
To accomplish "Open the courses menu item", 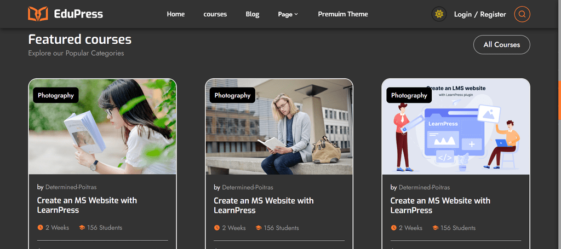I will click(x=215, y=14).
